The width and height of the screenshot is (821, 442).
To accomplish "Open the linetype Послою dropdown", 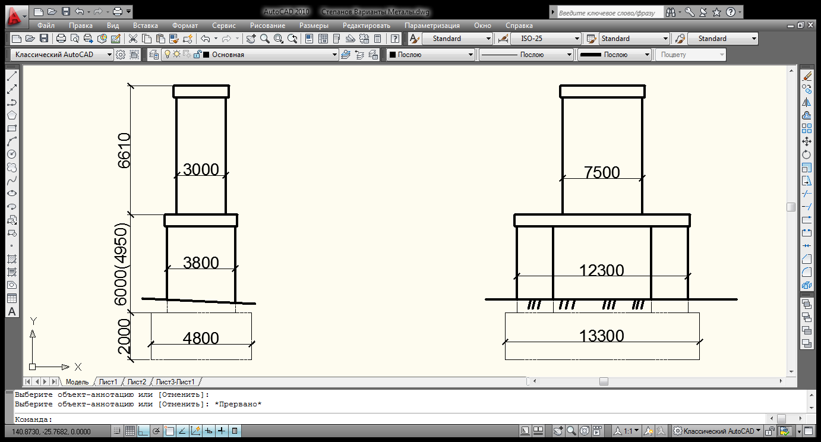I will pyautogui.click(x=526, y=55).
